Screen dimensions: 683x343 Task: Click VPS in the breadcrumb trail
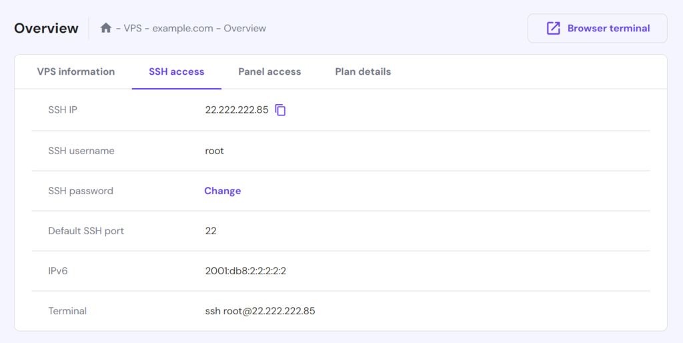coord(133,28)
